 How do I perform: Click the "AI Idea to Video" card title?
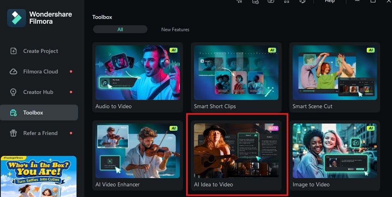click(213, 184)
